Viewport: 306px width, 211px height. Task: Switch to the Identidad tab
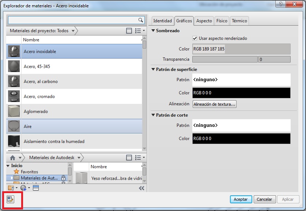click(x=162, y=21)
